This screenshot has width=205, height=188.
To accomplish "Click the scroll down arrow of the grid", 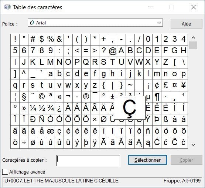I will pos(193,145).
